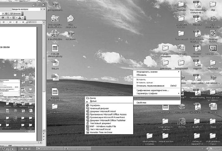Select Портфель briefcase item in submenu

95,105
